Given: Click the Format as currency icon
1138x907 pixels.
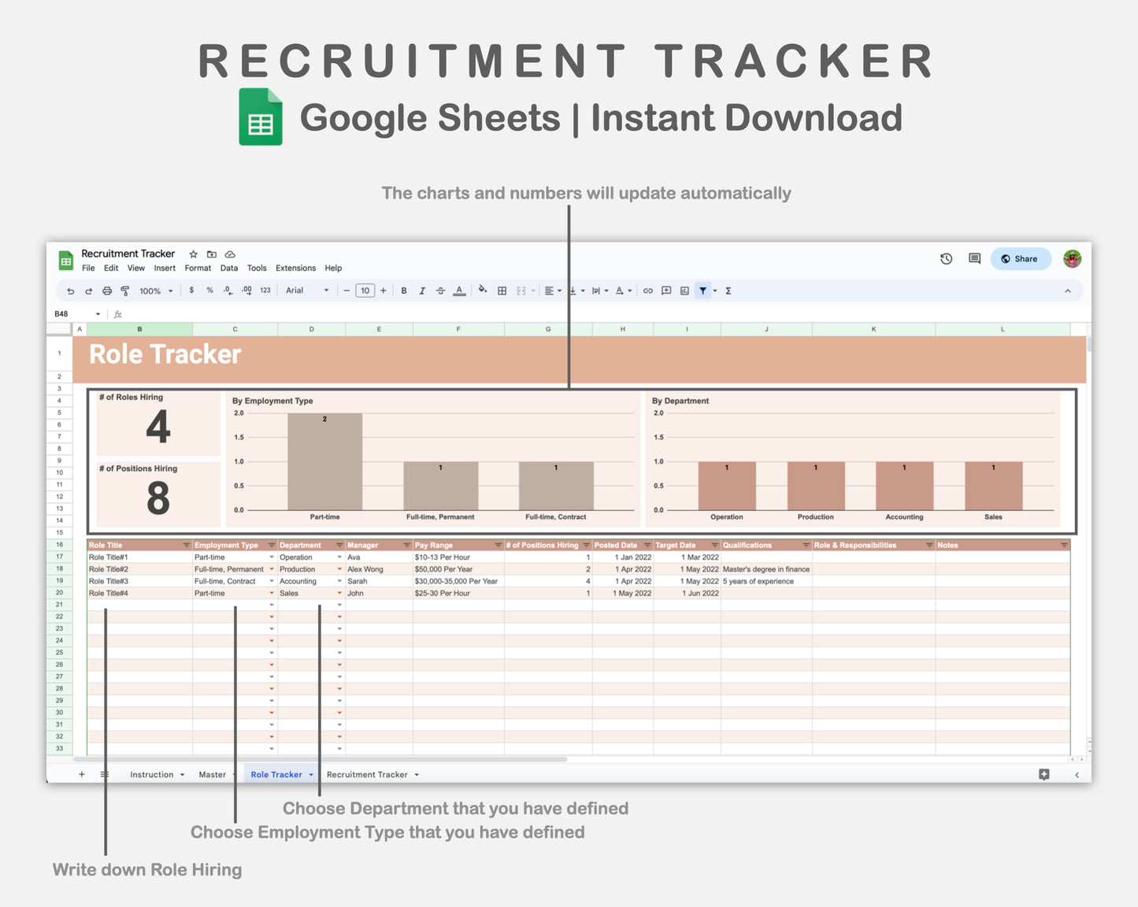Looking at the screenshot, I should [x=191, y=290].
